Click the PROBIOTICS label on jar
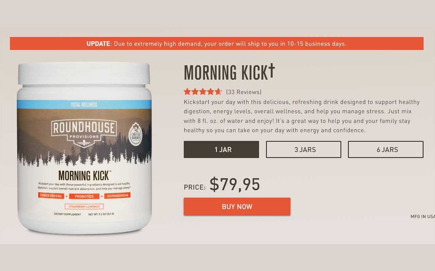 (84, 196)
